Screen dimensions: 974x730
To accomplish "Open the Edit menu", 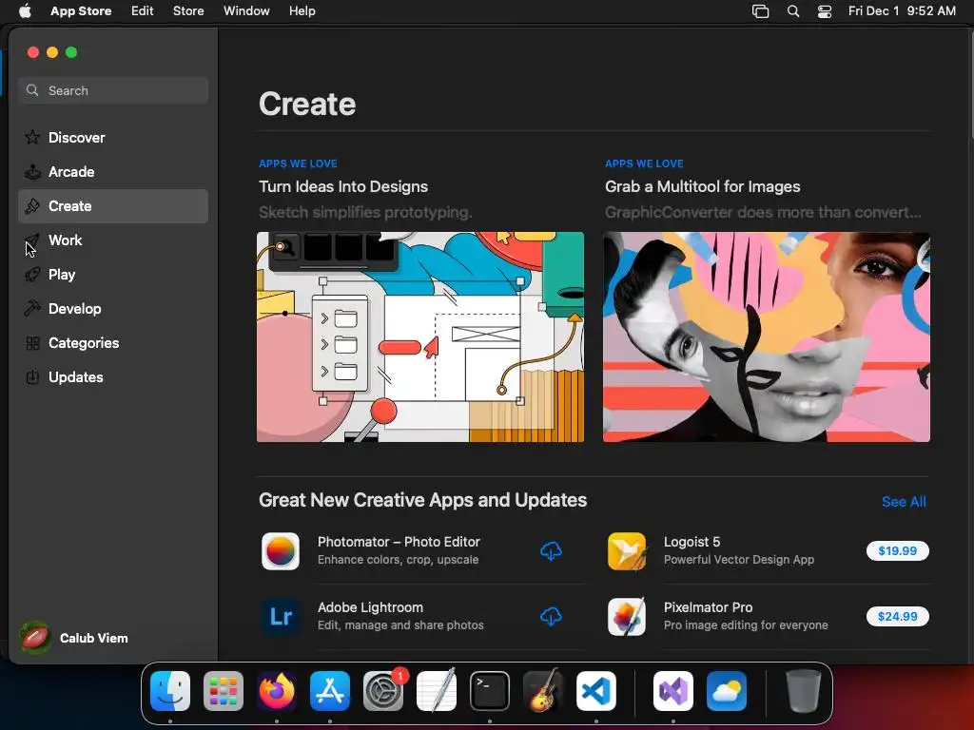I will point(143,11).
